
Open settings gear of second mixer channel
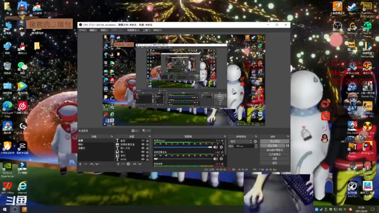pos(221,159)
